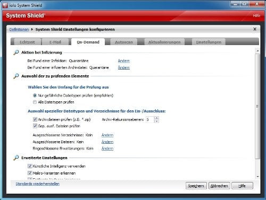Select Alle Dateitypen prüfen option
Viewport: 266px width, 200px height.
pos(35,102)
